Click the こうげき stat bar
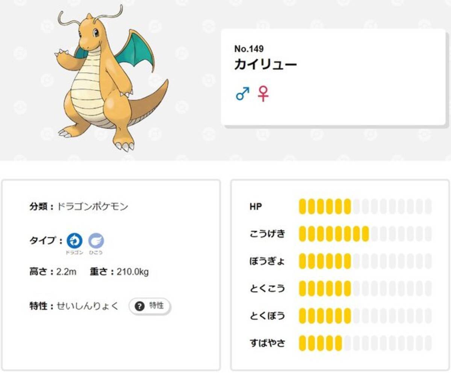The height and width of the screenshot is (373, 451). click(365, 234)
